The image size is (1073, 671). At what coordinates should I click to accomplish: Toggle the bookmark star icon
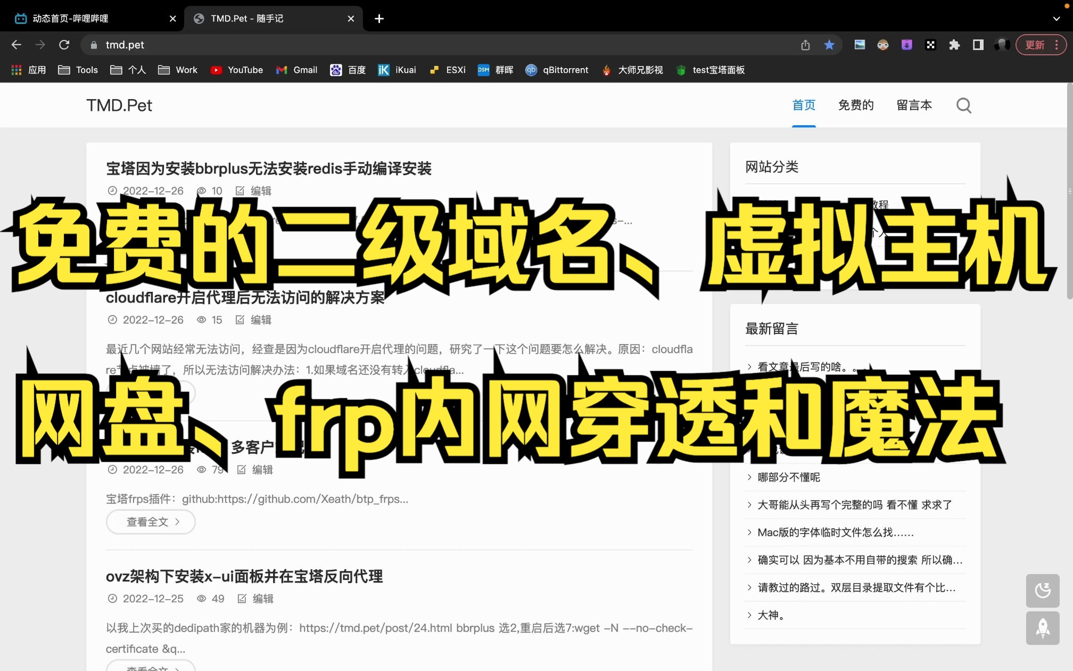pos(829,45)
